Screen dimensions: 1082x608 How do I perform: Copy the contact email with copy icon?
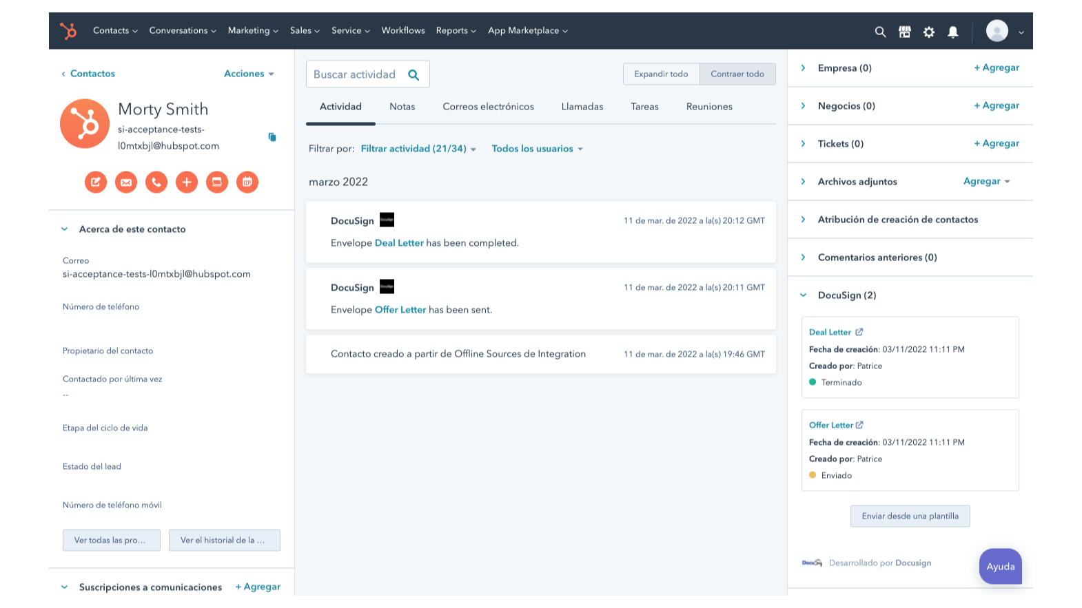click(272, 137)
